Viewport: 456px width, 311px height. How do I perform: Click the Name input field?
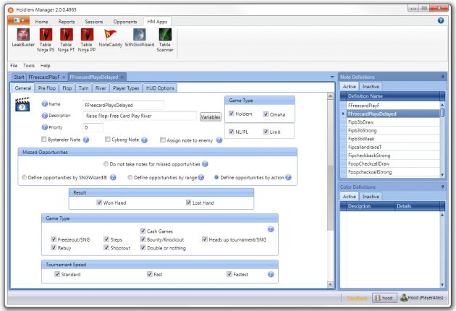[123, 105]
